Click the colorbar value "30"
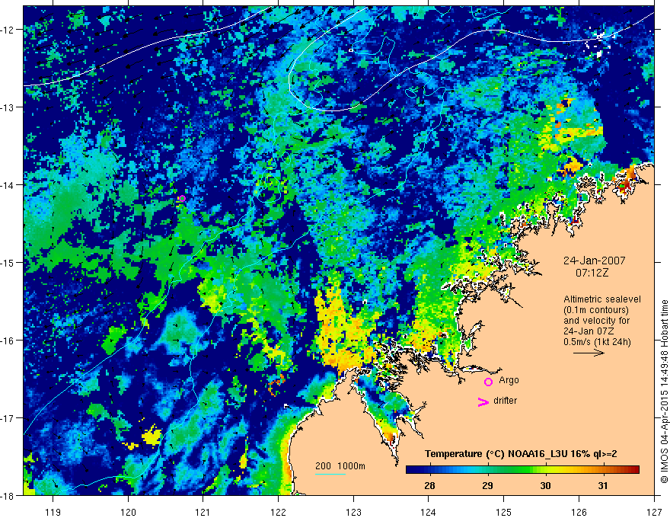Viewport: 670px width, 518px height. (x=545, y=485)
